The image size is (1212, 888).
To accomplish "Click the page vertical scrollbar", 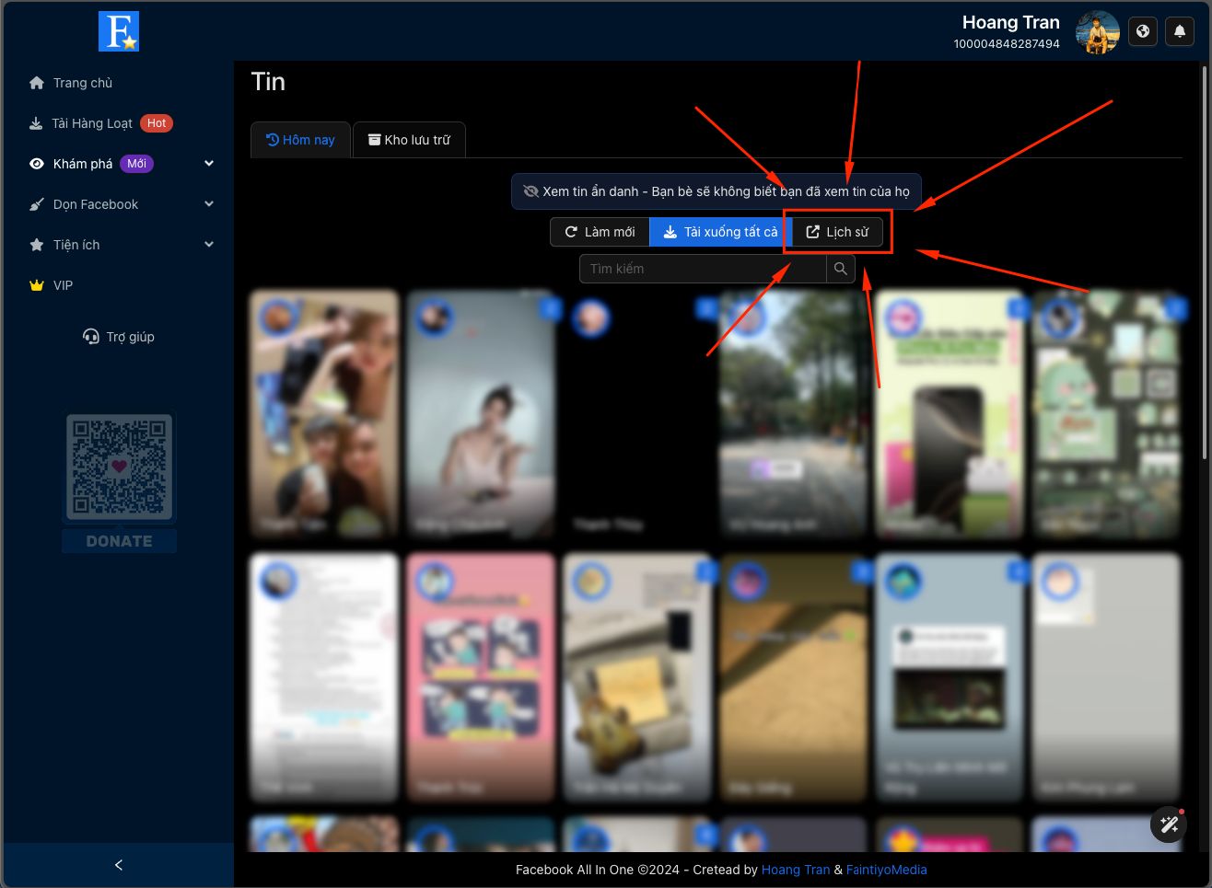I will 1206,262.
